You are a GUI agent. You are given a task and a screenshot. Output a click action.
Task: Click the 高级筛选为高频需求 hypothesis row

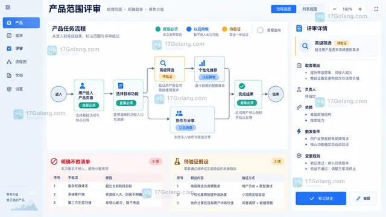tap(229, 186)
